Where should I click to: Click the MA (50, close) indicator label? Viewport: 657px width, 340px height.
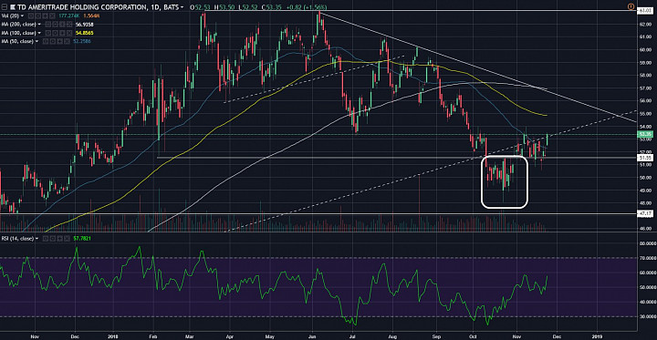tap(17, 41)
